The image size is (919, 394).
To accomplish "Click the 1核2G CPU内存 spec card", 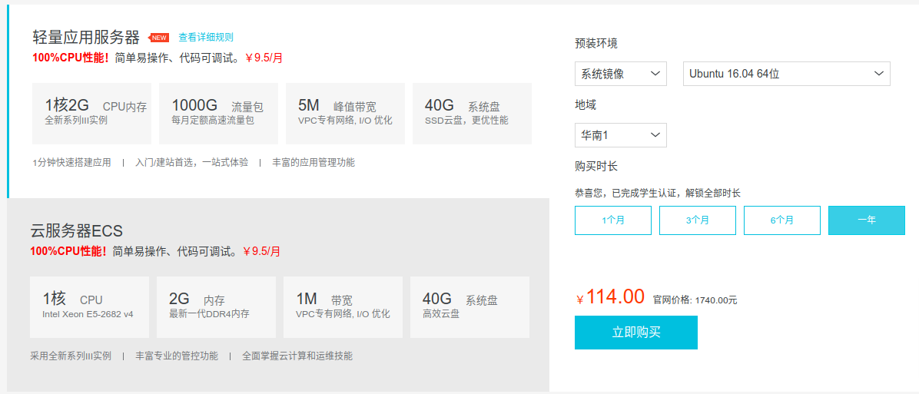I will point(91,114).
